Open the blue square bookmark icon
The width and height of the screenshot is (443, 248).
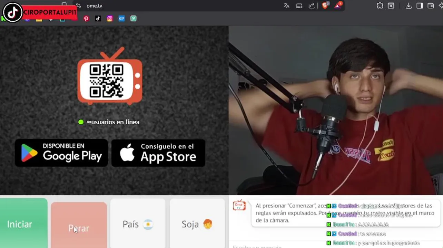pyautogui.click(x=121, y=19)
